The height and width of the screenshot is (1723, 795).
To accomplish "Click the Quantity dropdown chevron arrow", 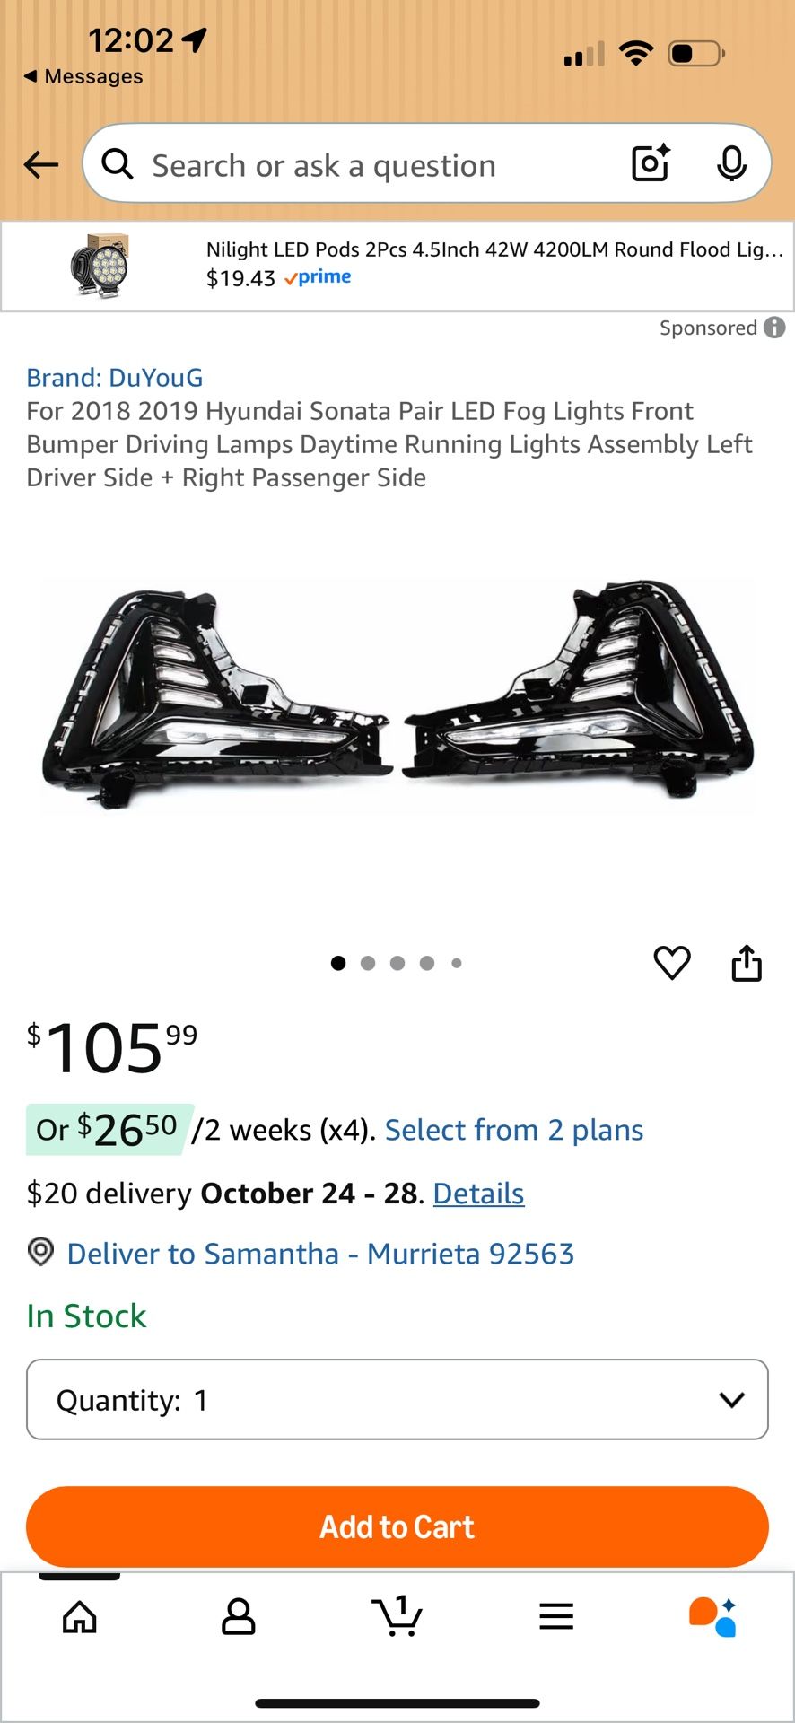I will tap(731, 1400).
